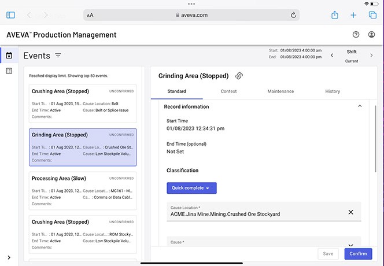
Task: Switch to the Context tab
Action: [228, 91]
